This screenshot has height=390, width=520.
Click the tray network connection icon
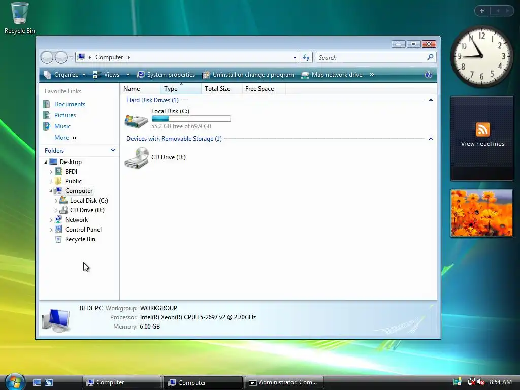coord(471,382)
